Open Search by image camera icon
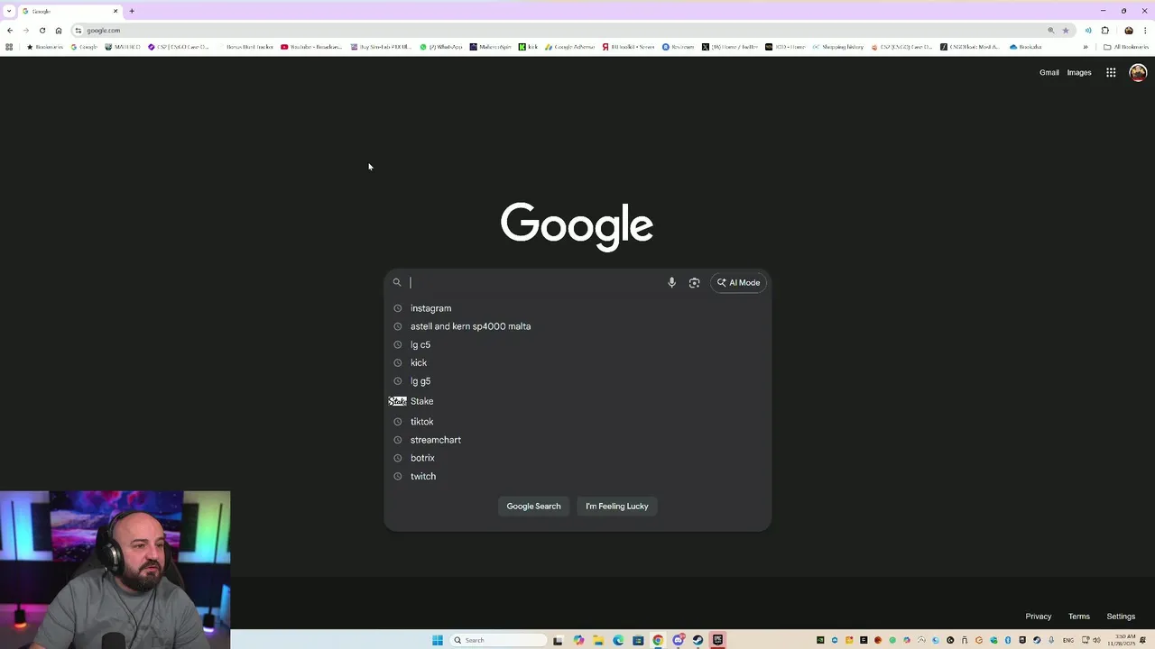Screen dimensions: 1155x649 tap(694, 282)
